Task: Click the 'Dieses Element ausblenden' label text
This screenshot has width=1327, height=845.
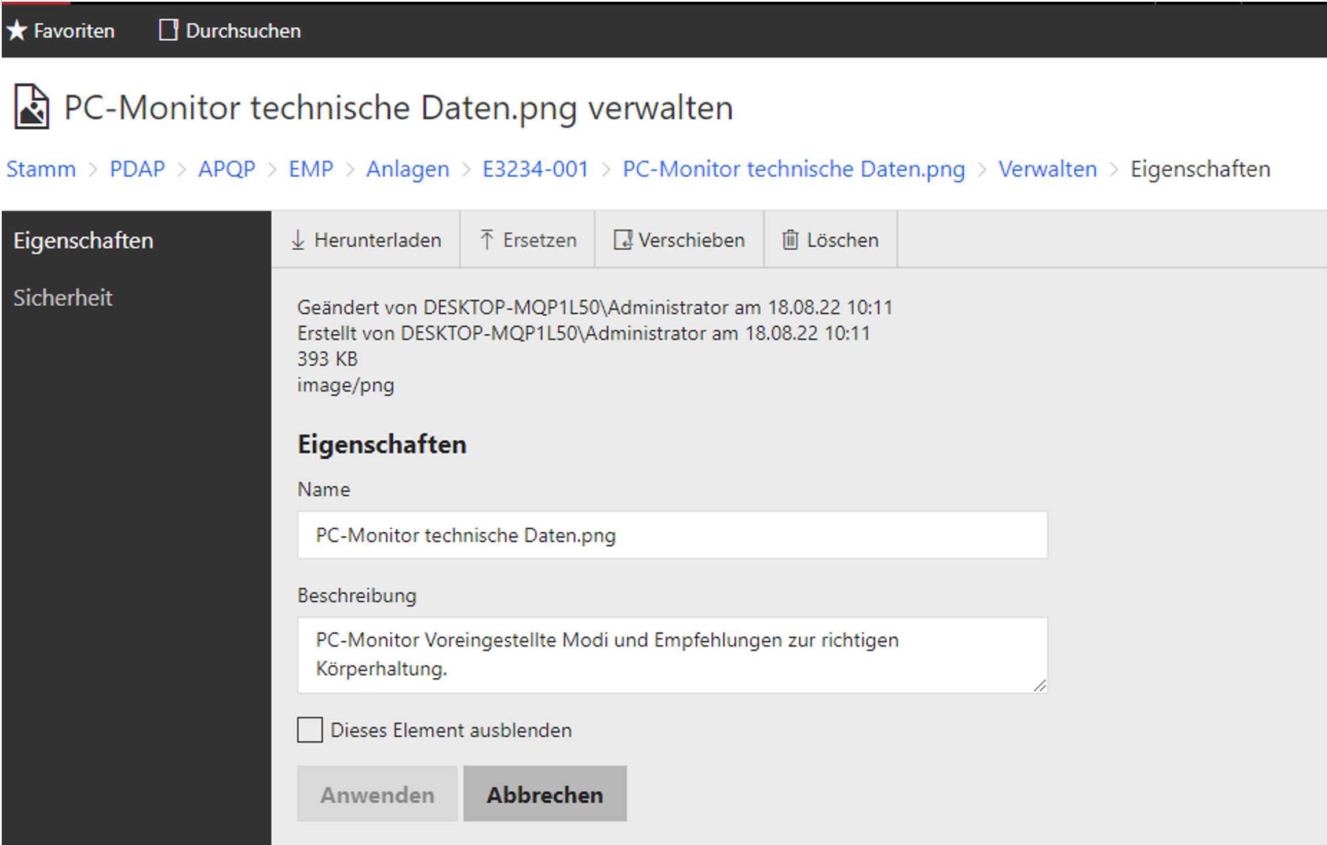Action: (451, 730)
